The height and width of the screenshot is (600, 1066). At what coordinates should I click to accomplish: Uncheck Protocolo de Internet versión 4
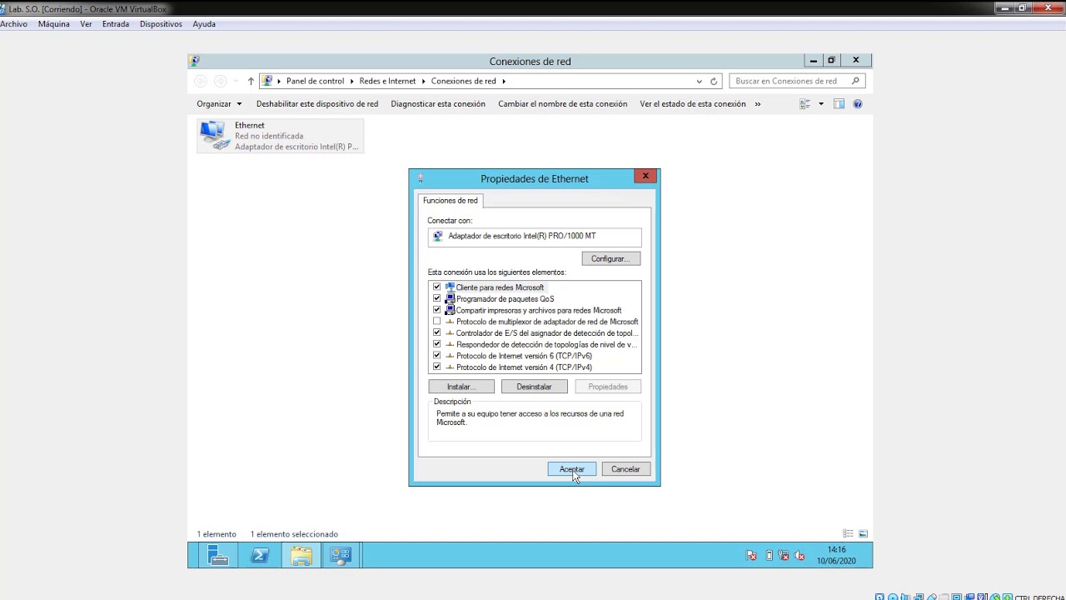pos(436,367)
